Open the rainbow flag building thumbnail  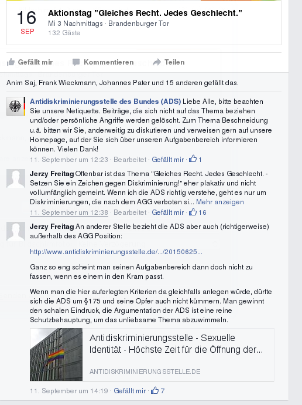click(56, 355)
